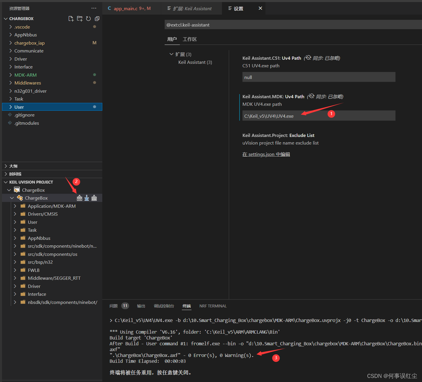Click the MDK Uv4 Path input field
Screen dimensions: 422x382
[319, 116]
